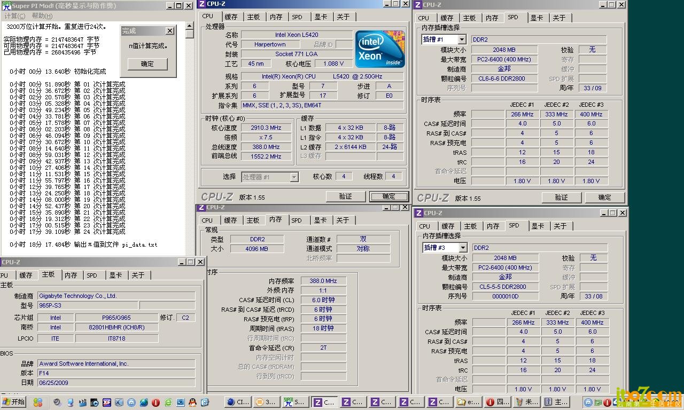Open 缓存 tab in CPU-Z processor window
The image size is (684, 410).
(x=231, y=17)
